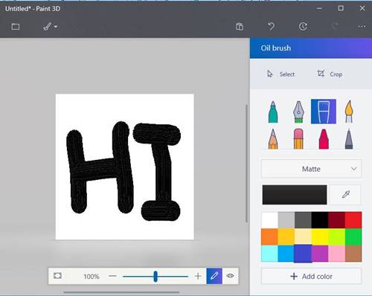Click the canvas horizontal scrollbar

click(x=121, y=292)
